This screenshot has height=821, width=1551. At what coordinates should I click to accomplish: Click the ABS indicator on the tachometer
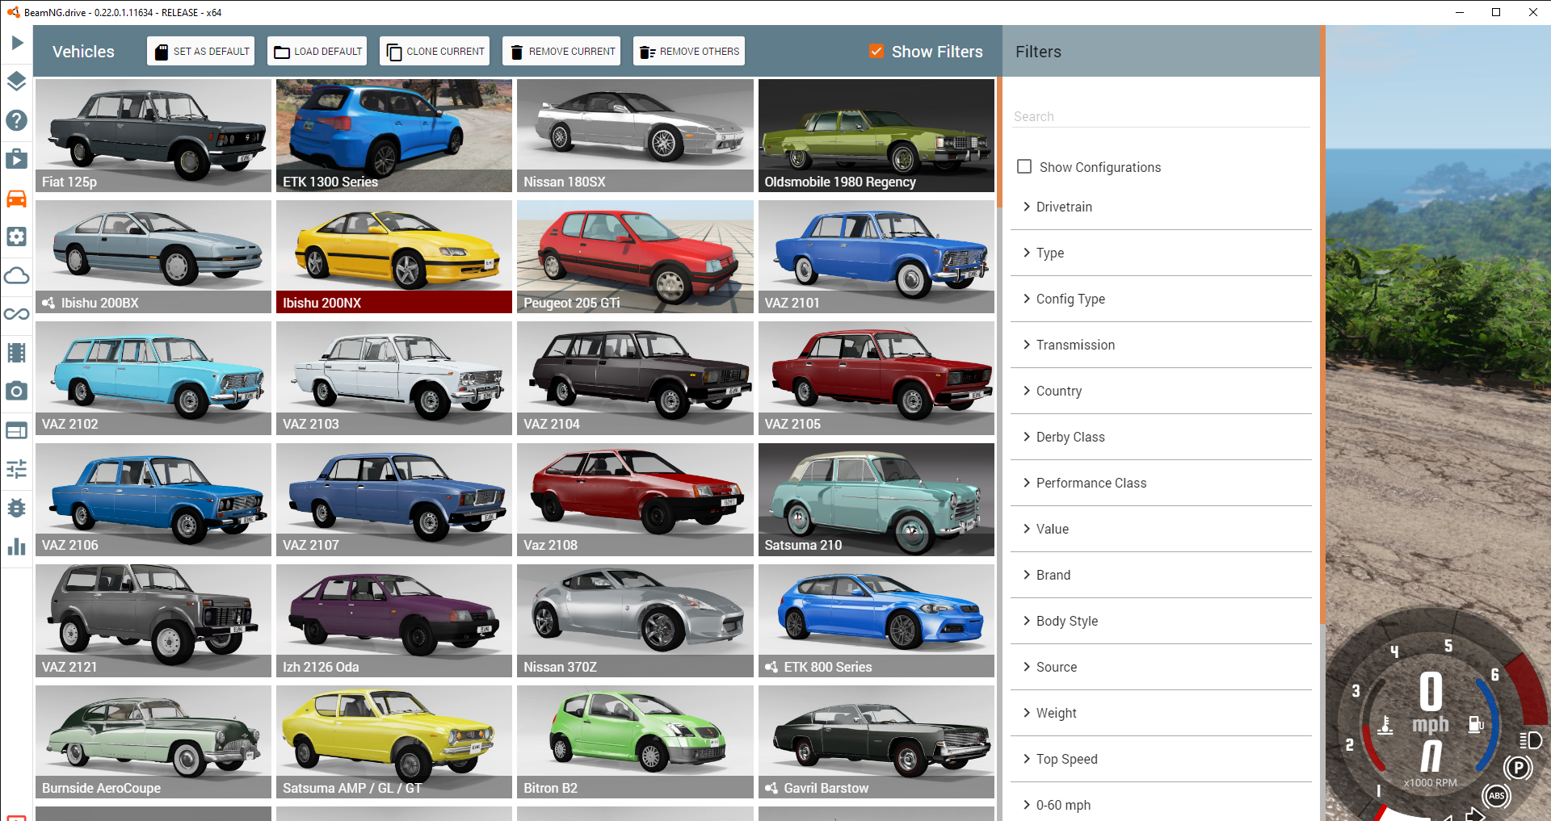[1497, 796]
